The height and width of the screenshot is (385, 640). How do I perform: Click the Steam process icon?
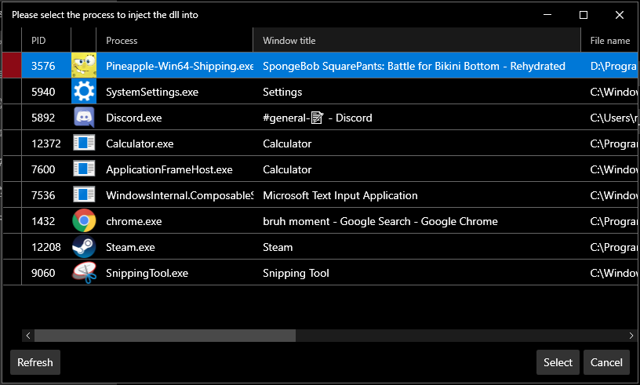tap(84, 247)
